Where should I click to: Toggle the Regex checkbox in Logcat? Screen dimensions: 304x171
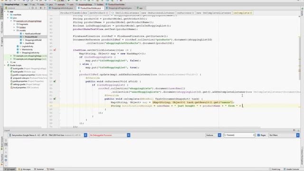pos(258,135)
